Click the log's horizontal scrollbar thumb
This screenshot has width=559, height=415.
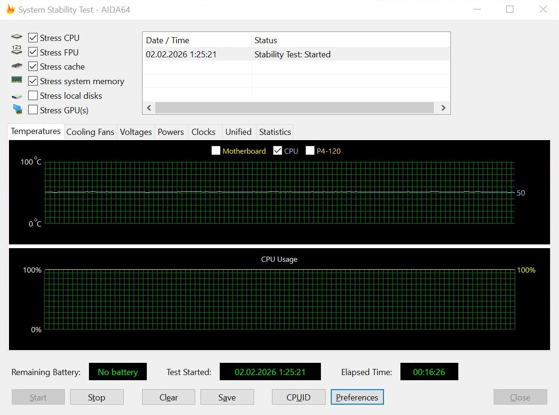[295, 108]
